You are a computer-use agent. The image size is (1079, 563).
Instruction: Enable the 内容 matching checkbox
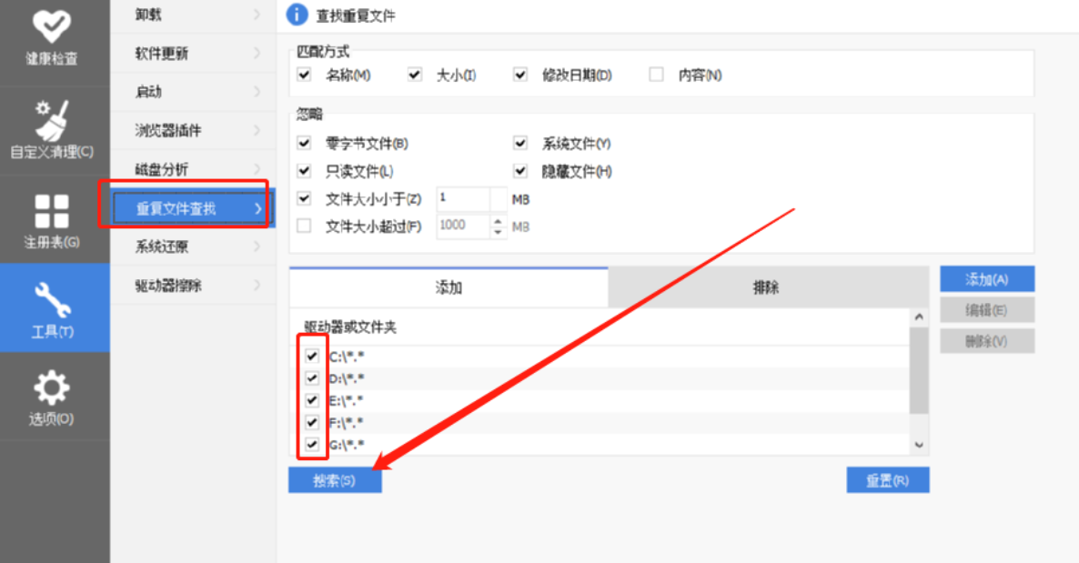pyautogui.click(x=656, y=75)
